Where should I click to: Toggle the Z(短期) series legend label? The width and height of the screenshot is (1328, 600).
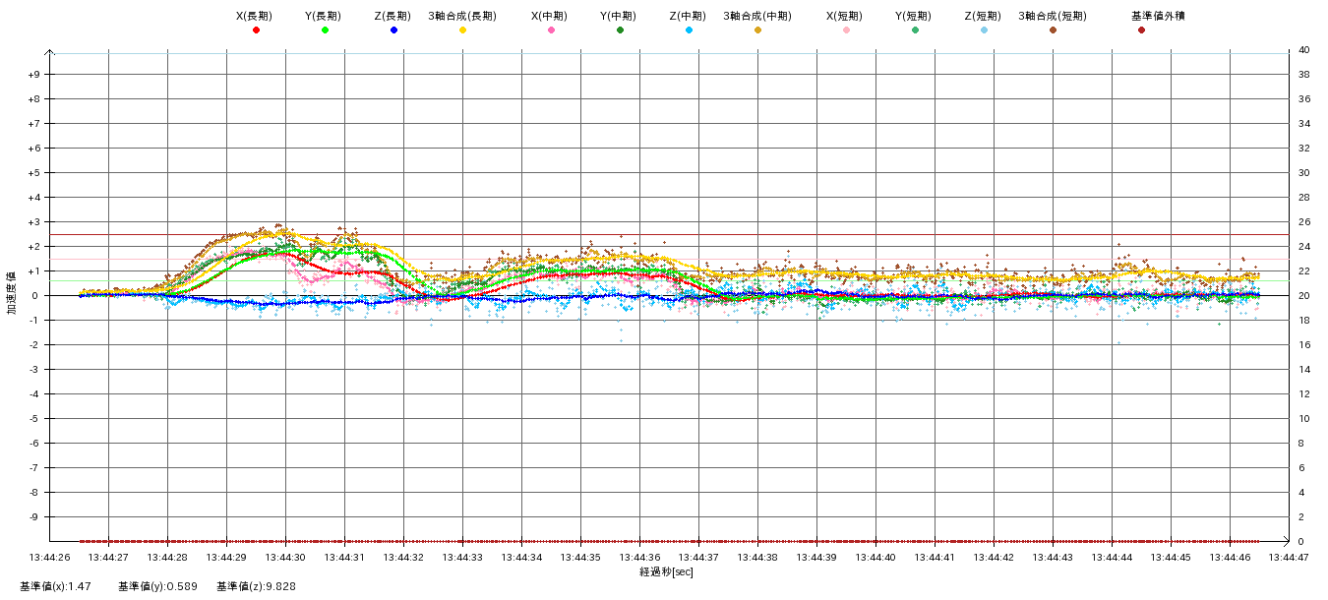[x=982, y=16]
